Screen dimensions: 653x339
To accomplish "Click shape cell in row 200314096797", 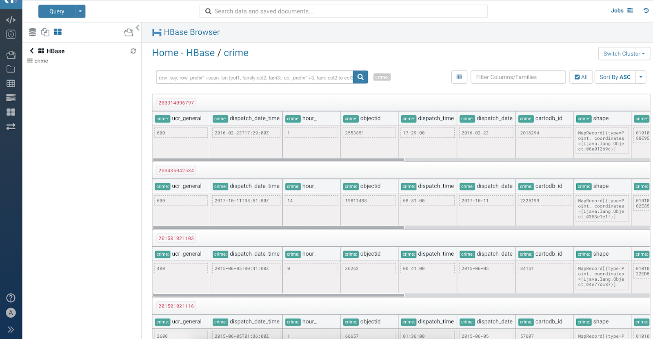I will pos(602,141).
